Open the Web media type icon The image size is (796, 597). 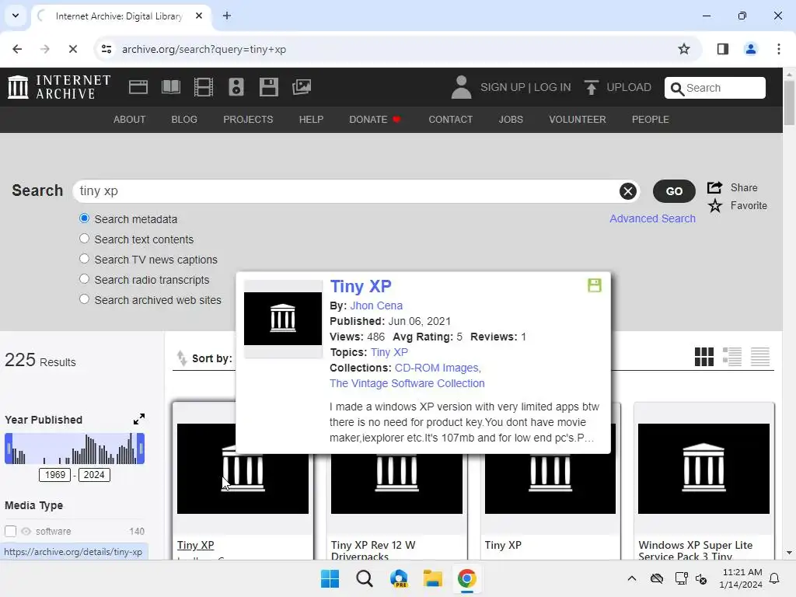pos(138,87)
